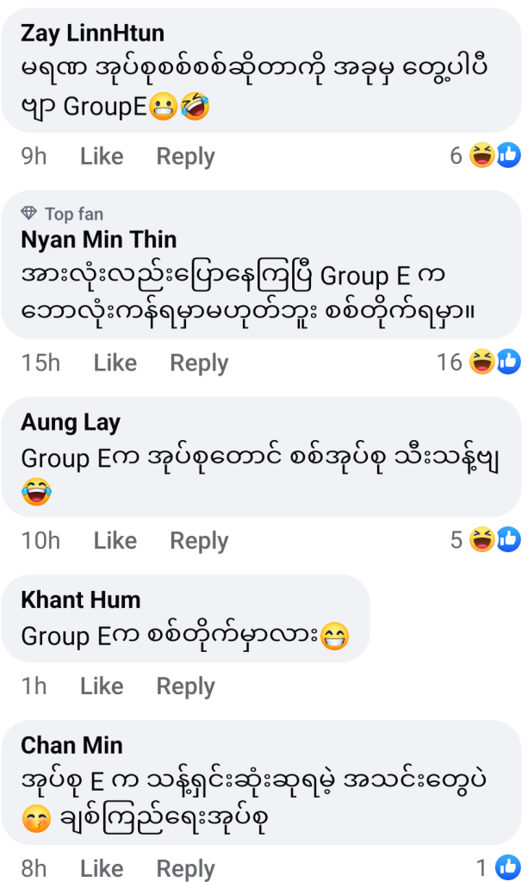The image size is (528, 882).
Task: Open Nyan Min Thin's profile name
Action: click(x=98, y=239)
